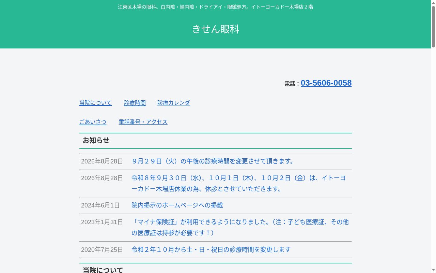436x273 pixels.
Task: Open 診療時間 navigation link
Action: tap(135, 103)
